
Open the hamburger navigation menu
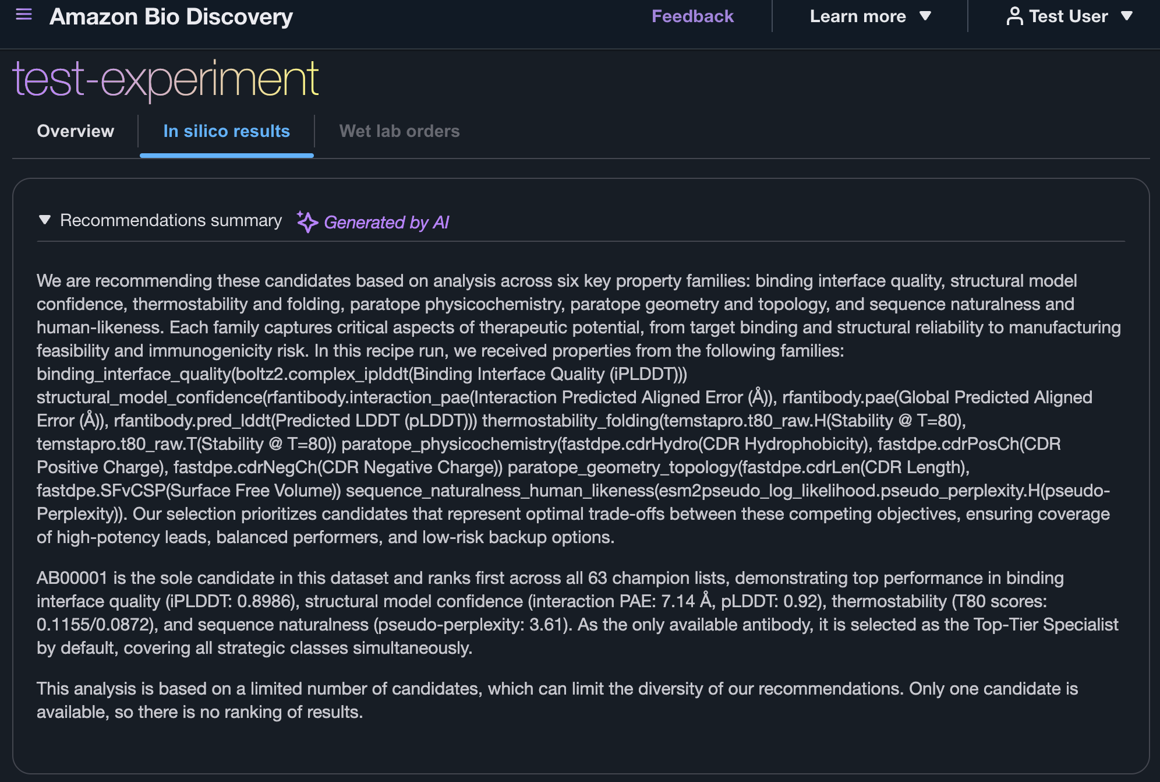(24, 15)
